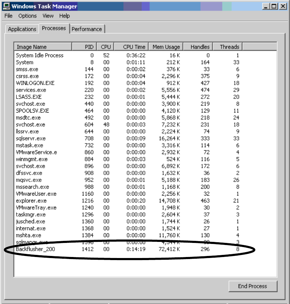Select svchost.exe with PID 604
This screenshot has width=290, height=304.
128,125
